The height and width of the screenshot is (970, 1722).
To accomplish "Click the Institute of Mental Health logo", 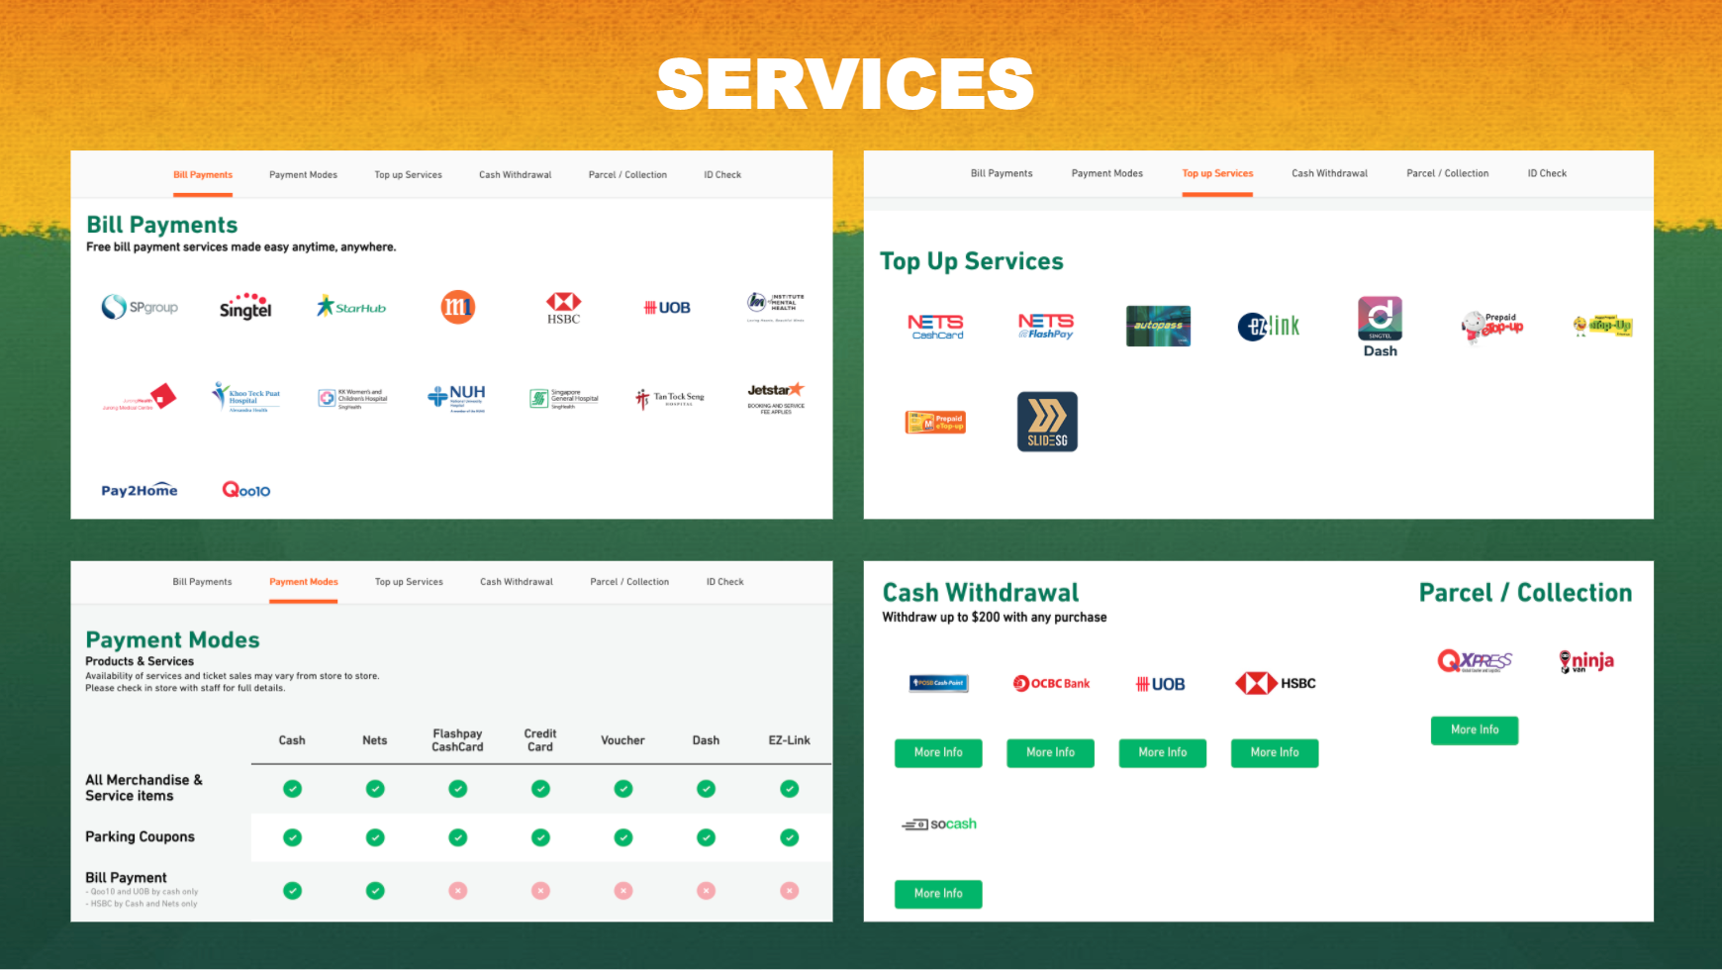I will click(776, 307).
